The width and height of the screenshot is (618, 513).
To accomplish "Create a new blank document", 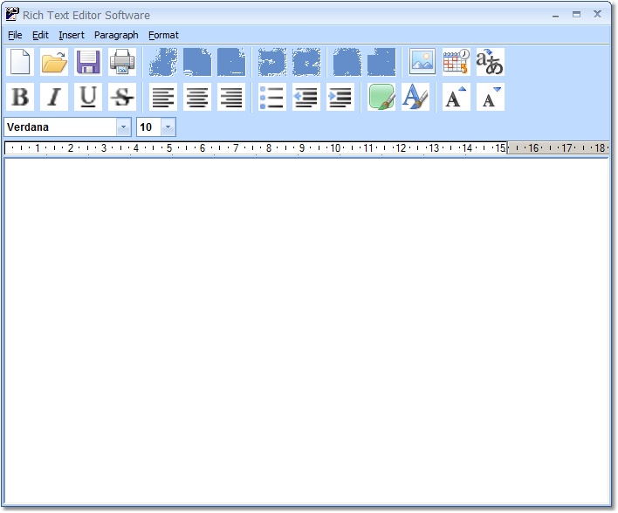I will tap(20, 62).
